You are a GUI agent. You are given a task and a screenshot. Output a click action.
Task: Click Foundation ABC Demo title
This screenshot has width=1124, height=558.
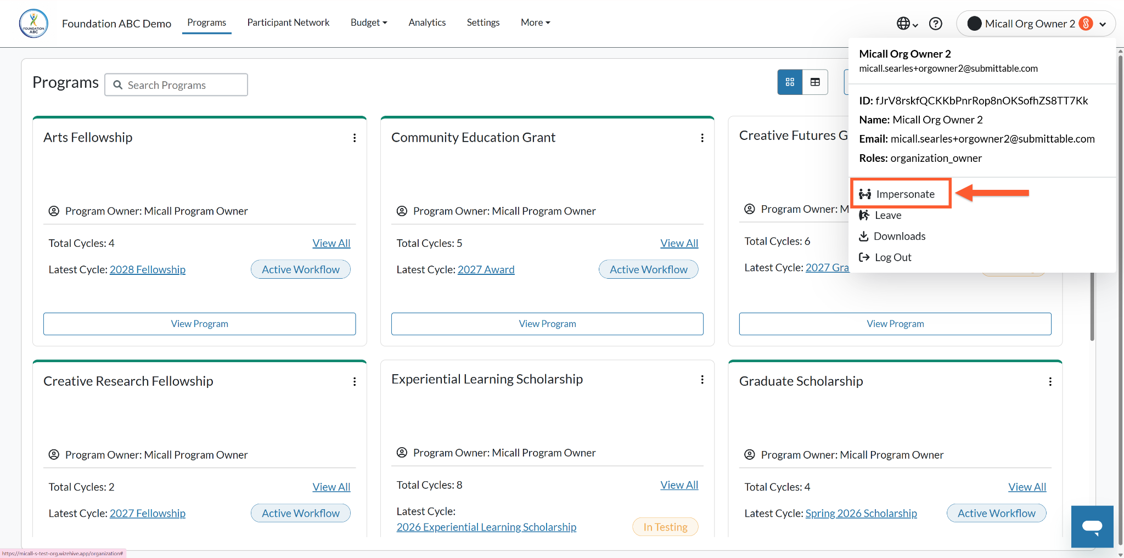tap(116, 24)
